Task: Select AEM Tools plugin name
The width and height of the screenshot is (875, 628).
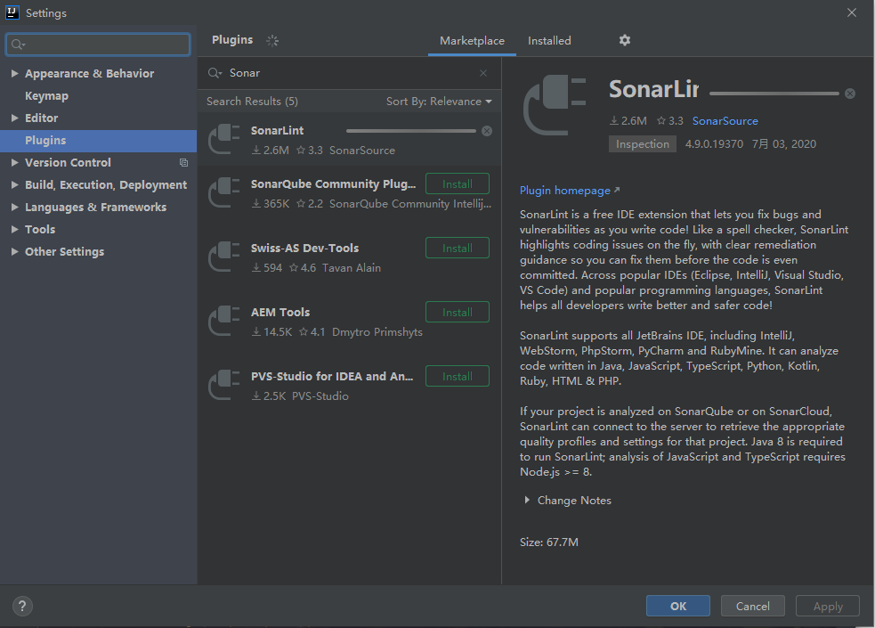Action: 280,313
